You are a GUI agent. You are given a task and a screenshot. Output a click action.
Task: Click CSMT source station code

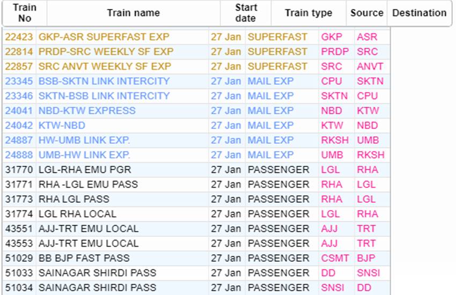point(335,258)
